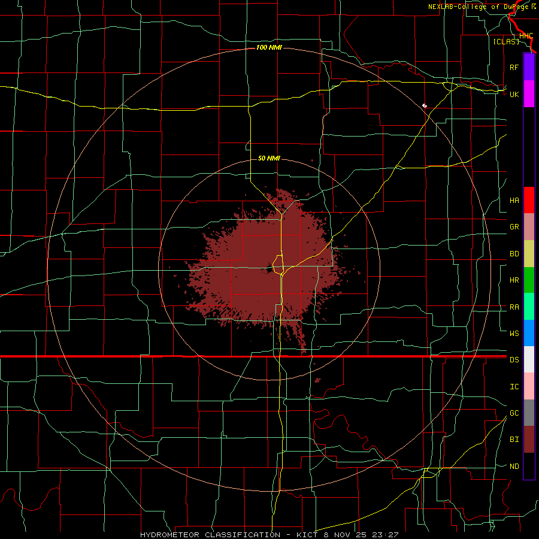Viewport: 539px width, 539px height.
Task: Click the DS legend label
Action: [514, 359]
